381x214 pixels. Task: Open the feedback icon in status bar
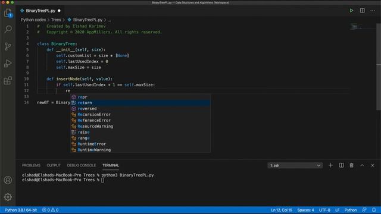click(x=364, y=210)
